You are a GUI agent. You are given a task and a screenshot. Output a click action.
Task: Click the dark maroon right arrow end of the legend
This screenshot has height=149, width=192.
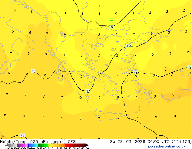(87, 145)
